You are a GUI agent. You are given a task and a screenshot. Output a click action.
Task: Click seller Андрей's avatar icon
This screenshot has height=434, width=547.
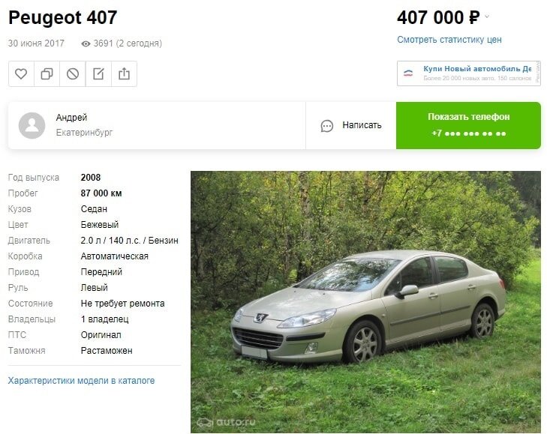[32, 125]
